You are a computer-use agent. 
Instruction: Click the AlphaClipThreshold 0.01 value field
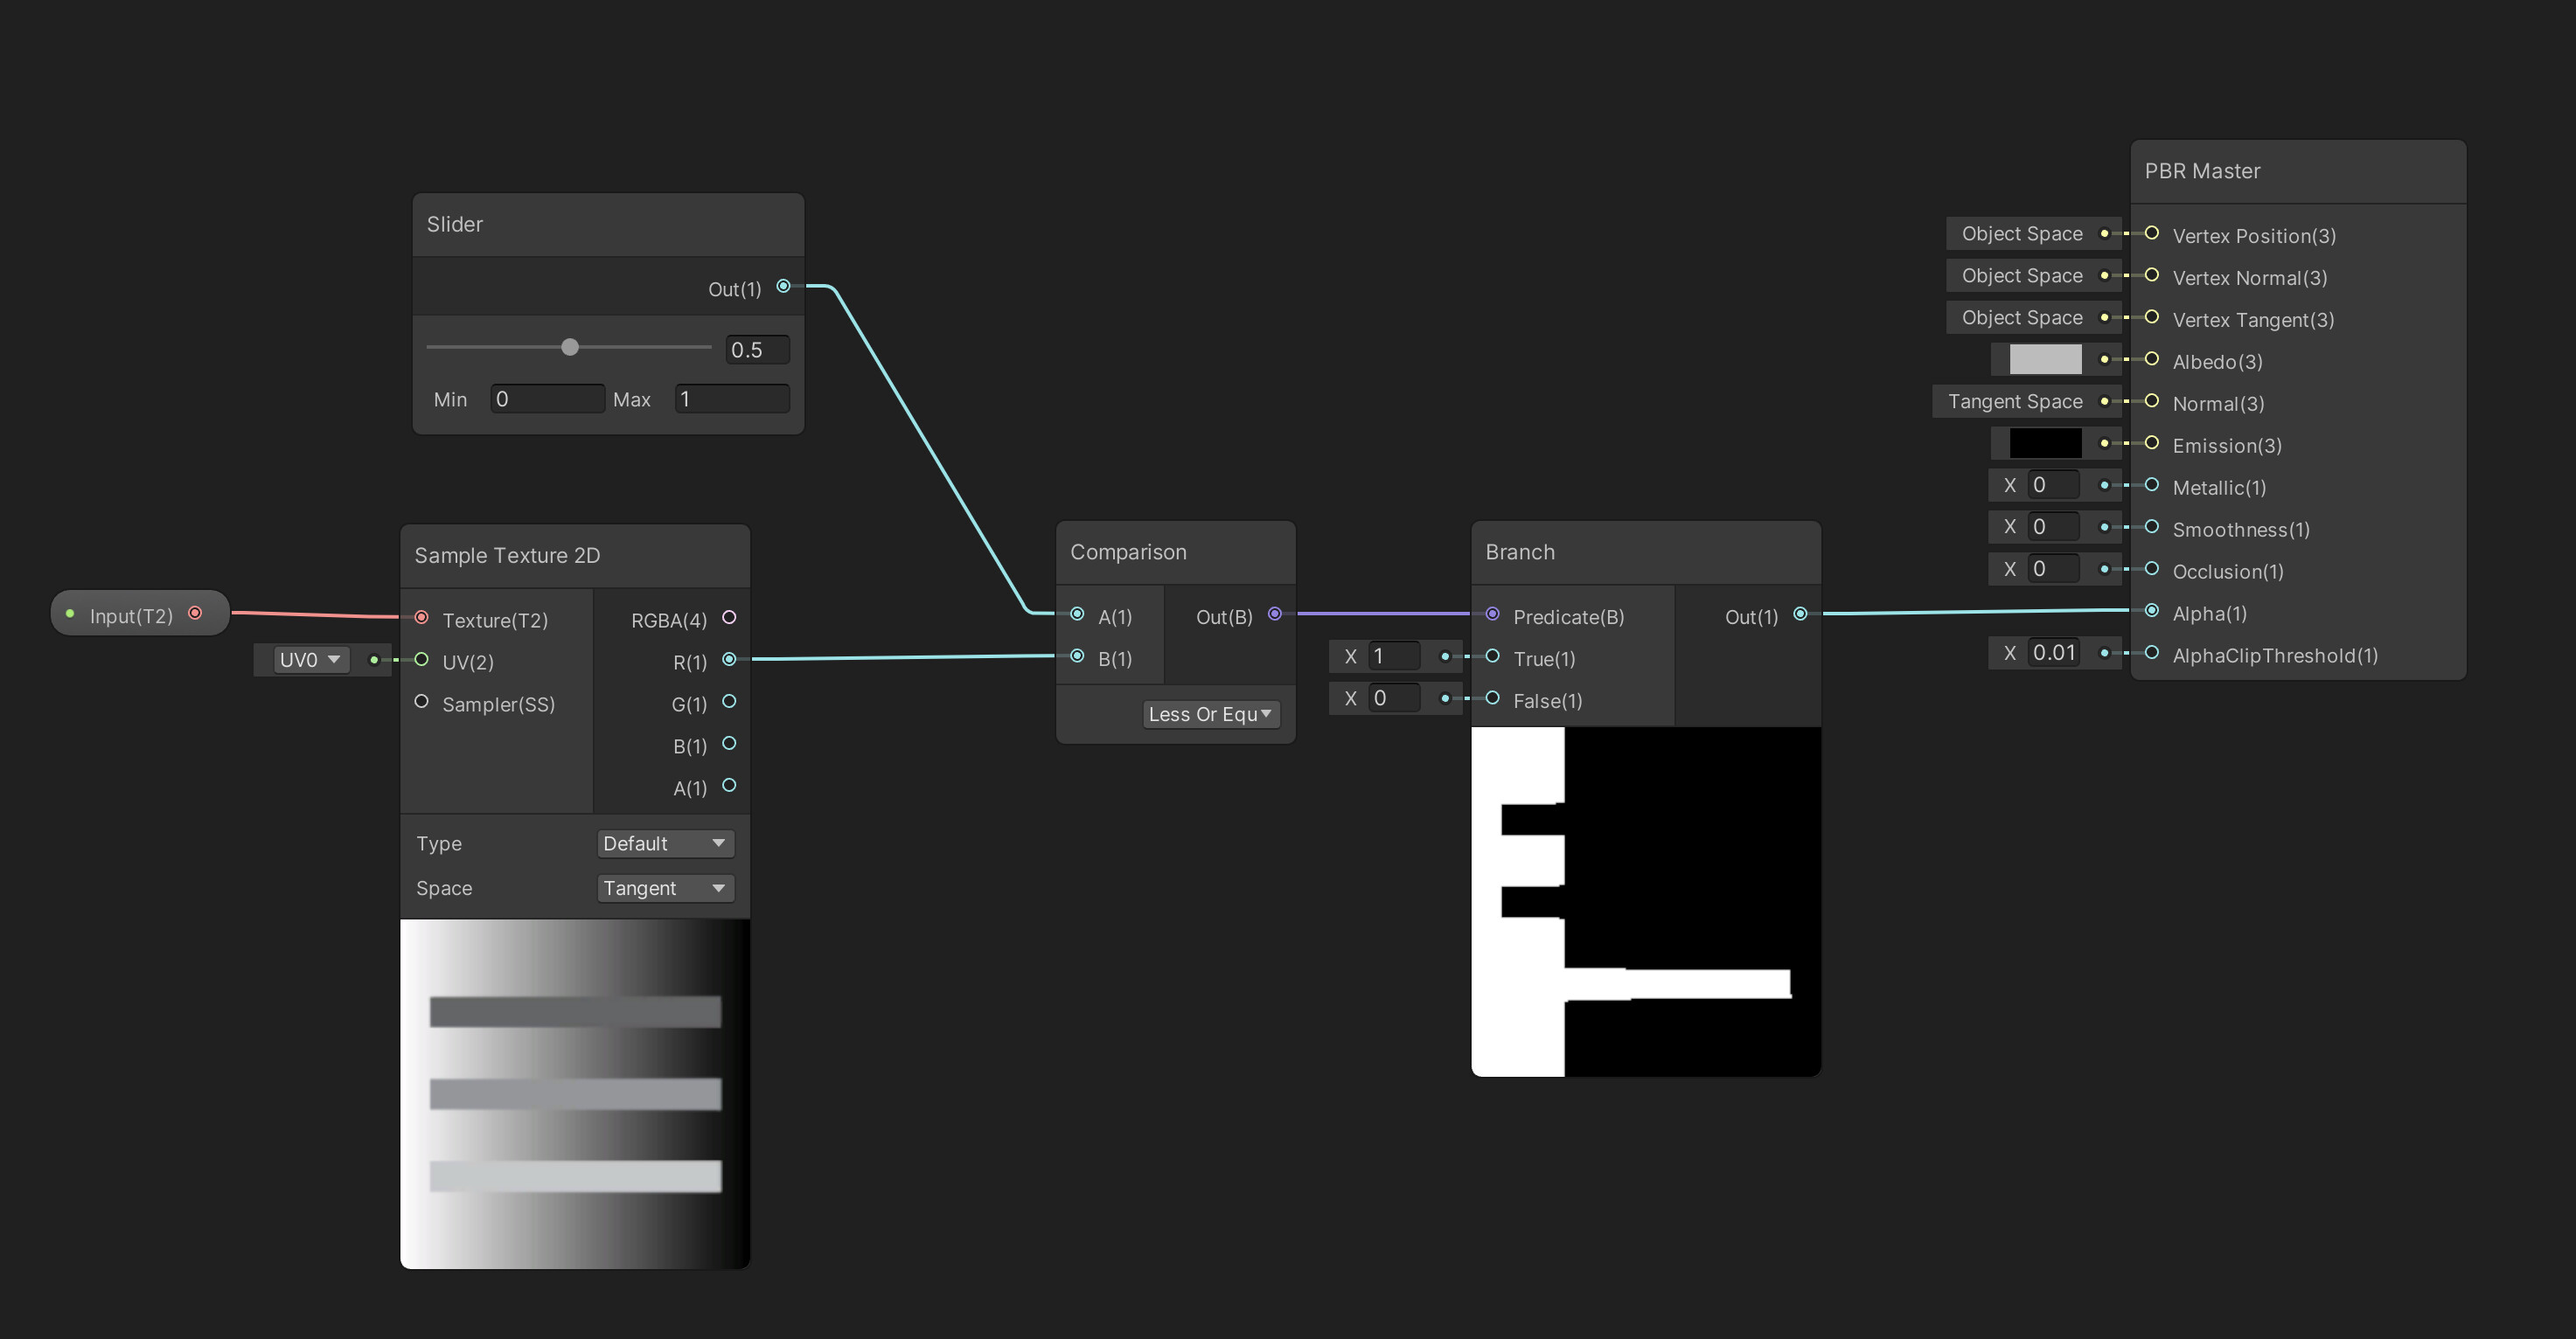point(2054,653)
